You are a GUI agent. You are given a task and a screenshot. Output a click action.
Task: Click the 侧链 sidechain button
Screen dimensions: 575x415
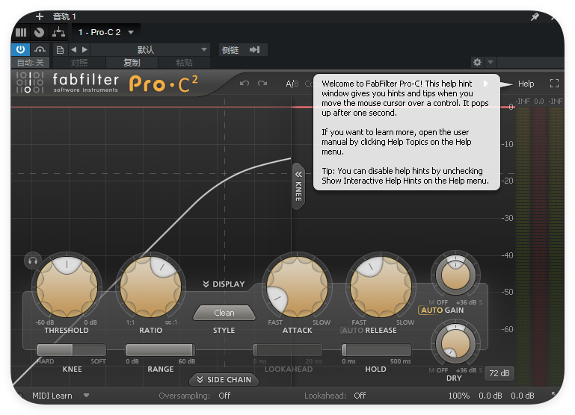tap(230, 50)
